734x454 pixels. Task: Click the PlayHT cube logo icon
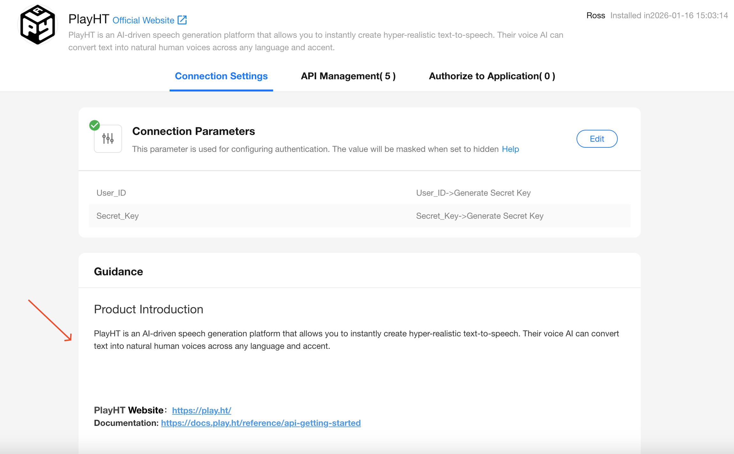38,25
